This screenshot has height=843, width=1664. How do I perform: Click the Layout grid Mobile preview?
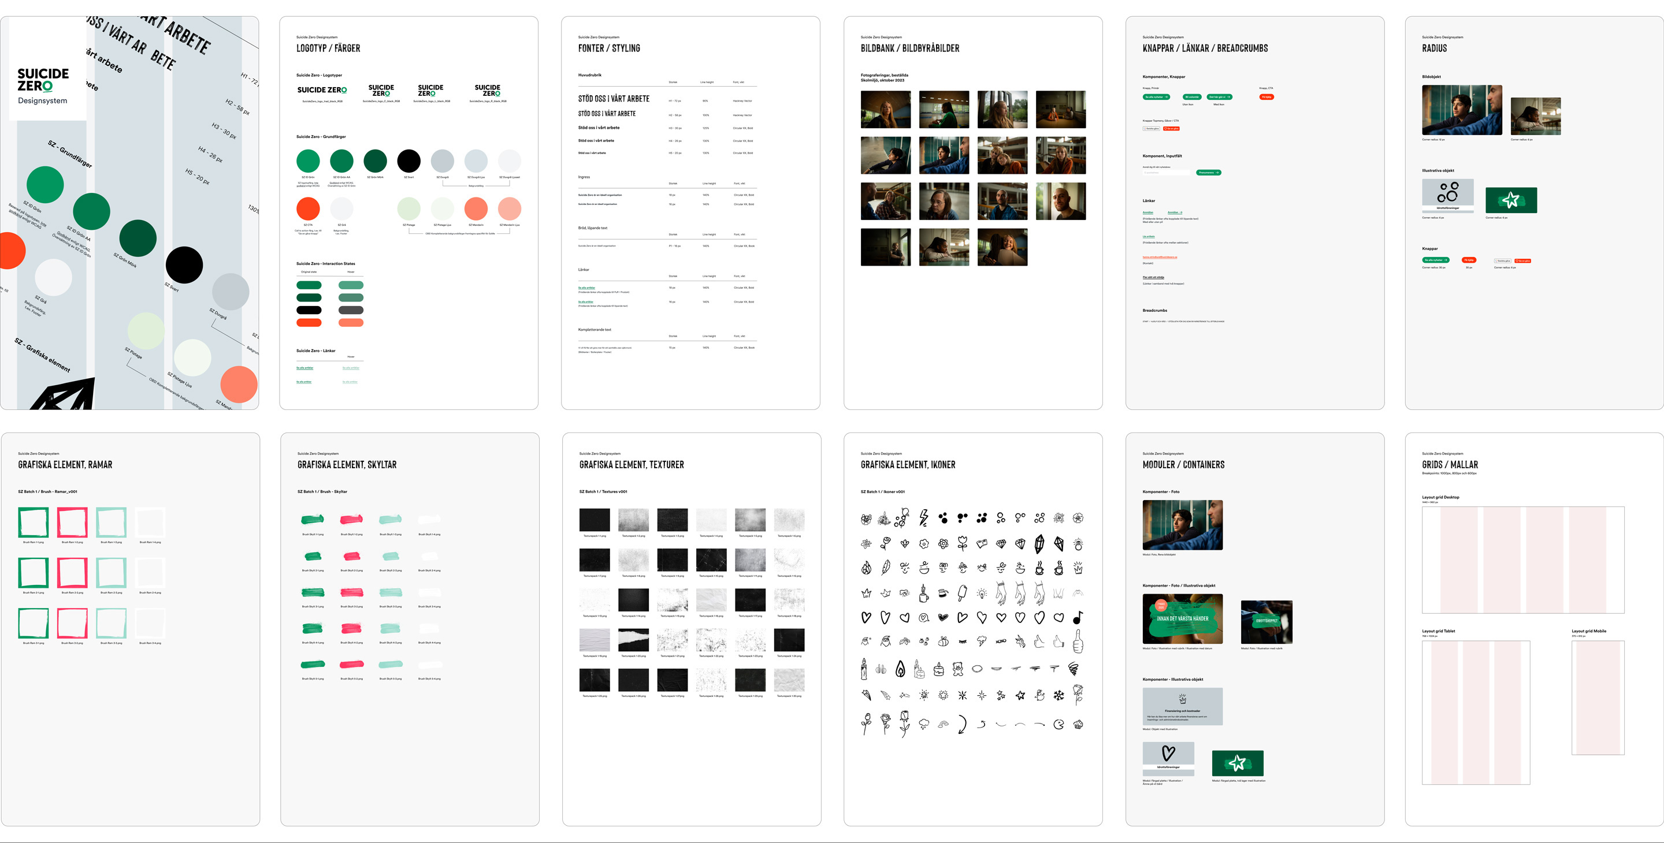pyautogui.click(x=1598, y=697)
